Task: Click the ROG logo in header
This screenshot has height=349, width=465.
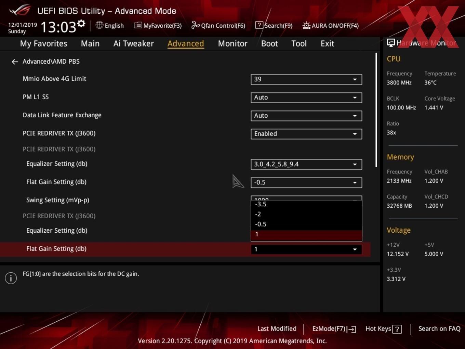Action: (20, 10)
